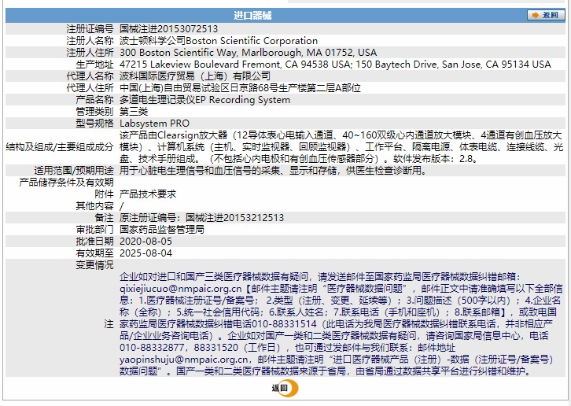Select agent name 波科国际医疗贸易（上海）有限公司
571x406 pixels.
point(195,76)
